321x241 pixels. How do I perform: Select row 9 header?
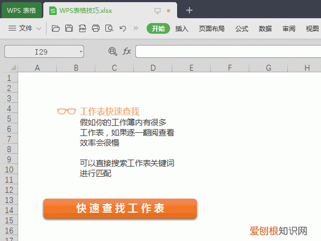9,160
